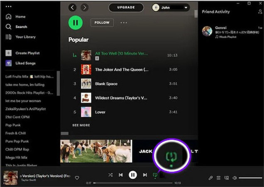The height and width of the screenshot is (187, 264).
Task: Open Search in sidebar
Action: [16, 27]
